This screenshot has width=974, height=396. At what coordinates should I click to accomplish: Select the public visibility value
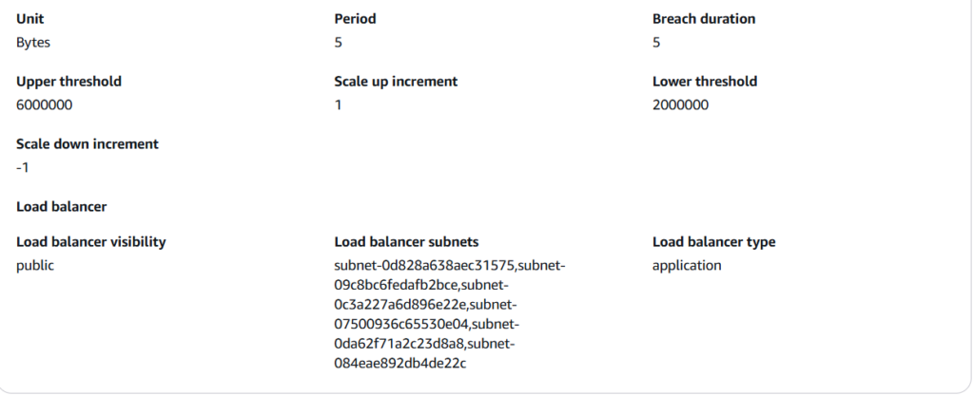pos(35,265)
